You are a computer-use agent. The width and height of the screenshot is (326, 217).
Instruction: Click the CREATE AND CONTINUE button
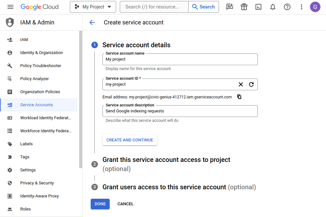click(x=130, y=140)
